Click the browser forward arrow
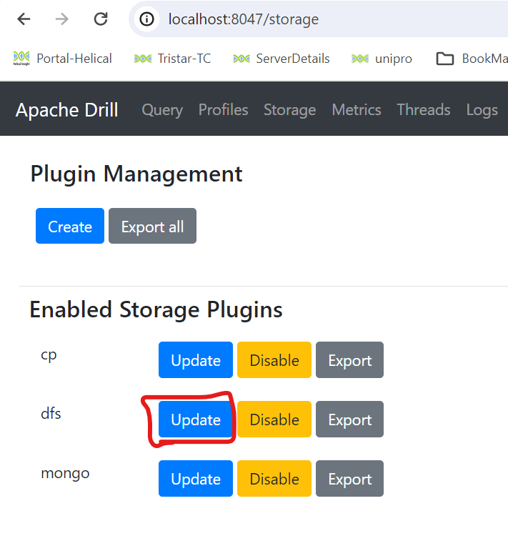 [x=62, y=19]
